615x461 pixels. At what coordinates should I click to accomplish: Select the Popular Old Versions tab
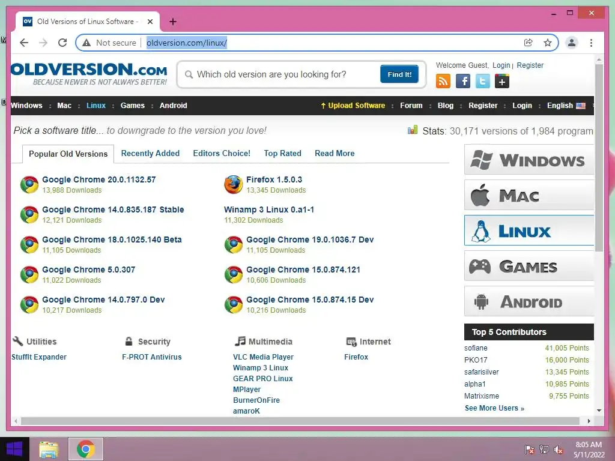68,154
